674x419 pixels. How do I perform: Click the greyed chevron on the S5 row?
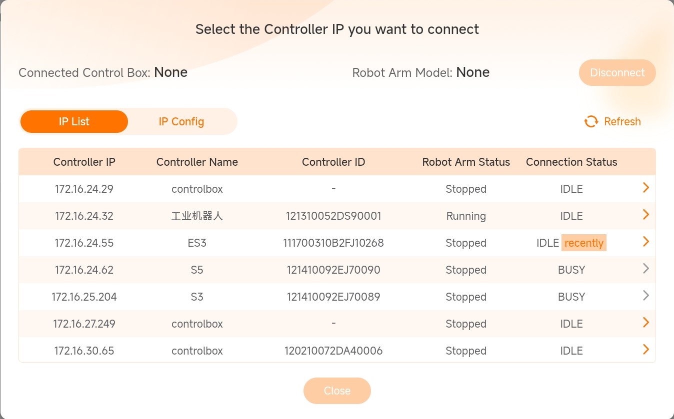[645, 268]
